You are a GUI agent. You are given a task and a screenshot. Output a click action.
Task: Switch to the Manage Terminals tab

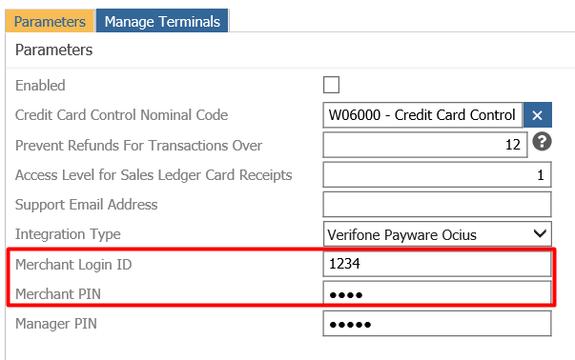(x=162, y=21)
